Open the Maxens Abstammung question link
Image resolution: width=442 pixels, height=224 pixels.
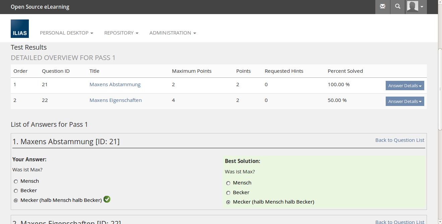[115, 85]
